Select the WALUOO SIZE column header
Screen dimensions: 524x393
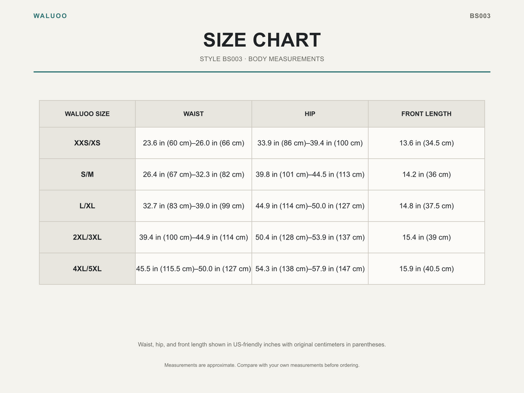pyautogui.click(x=87, y=114)
